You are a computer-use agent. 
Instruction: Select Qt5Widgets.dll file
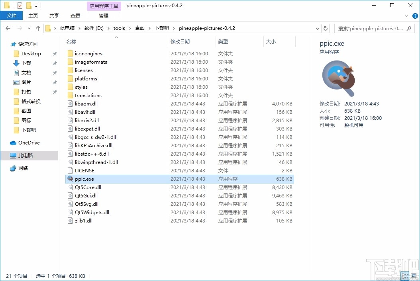tap(92, 212)
